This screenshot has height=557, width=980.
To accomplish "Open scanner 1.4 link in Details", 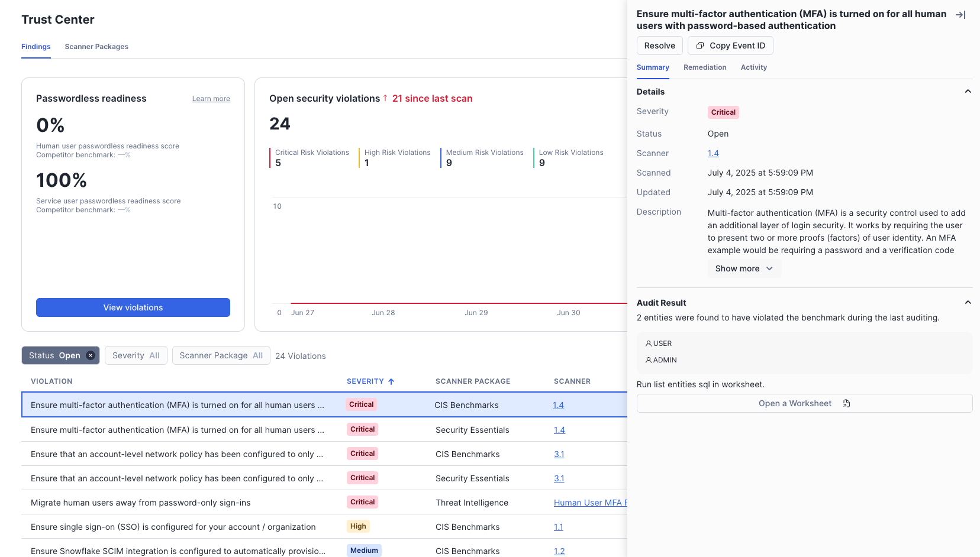I will pos(713,153).
